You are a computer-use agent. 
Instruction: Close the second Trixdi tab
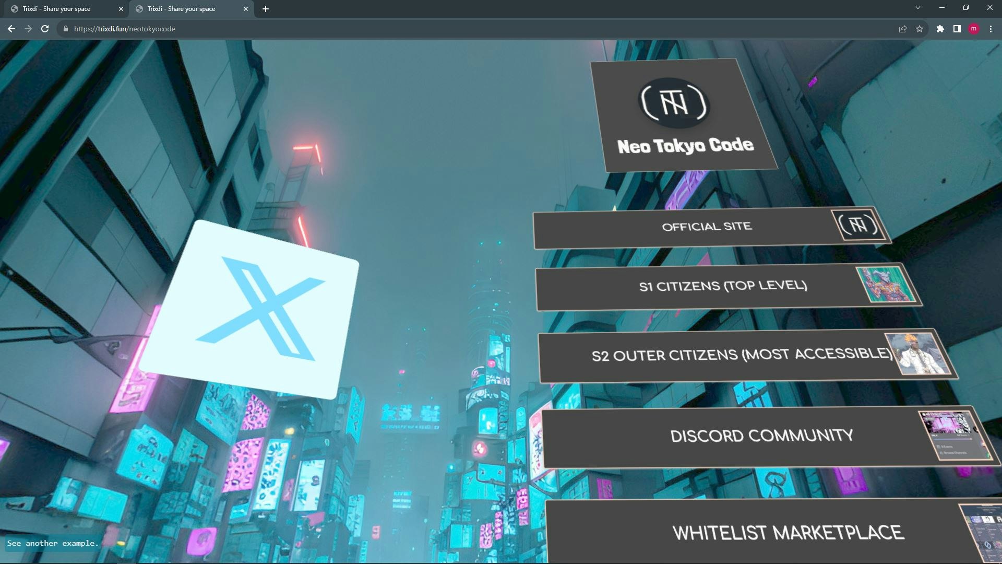point(246,9)
